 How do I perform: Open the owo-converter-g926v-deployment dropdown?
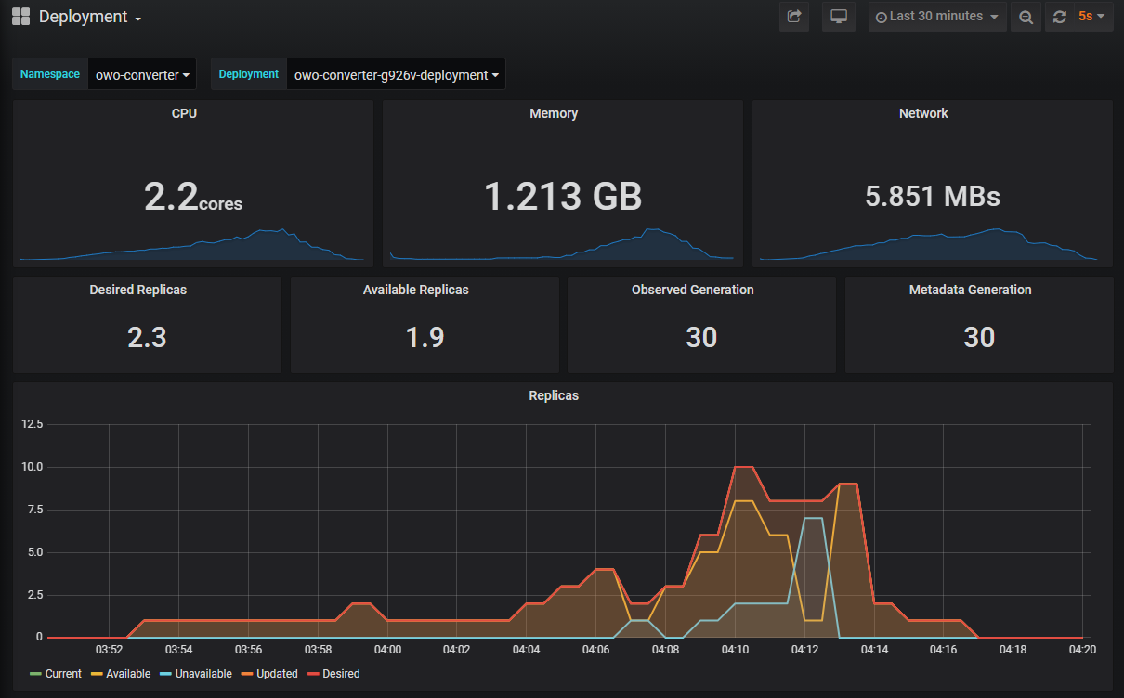click(x=397, y=75)
